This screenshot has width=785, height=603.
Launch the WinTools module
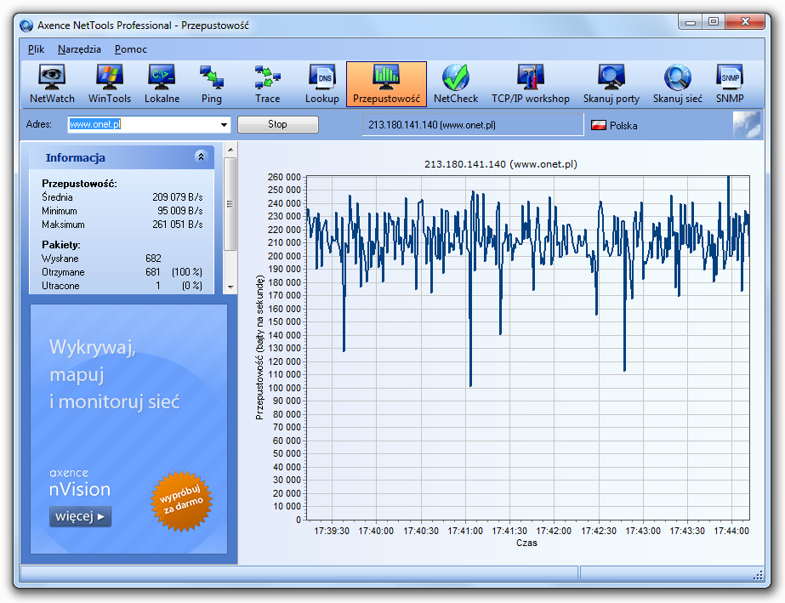click(110, 84)
